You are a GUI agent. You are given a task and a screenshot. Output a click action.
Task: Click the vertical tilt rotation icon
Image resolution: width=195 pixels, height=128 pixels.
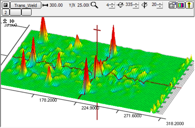[144, 5]
